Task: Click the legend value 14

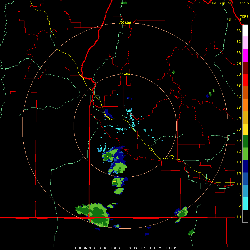Action: point(239,173)
